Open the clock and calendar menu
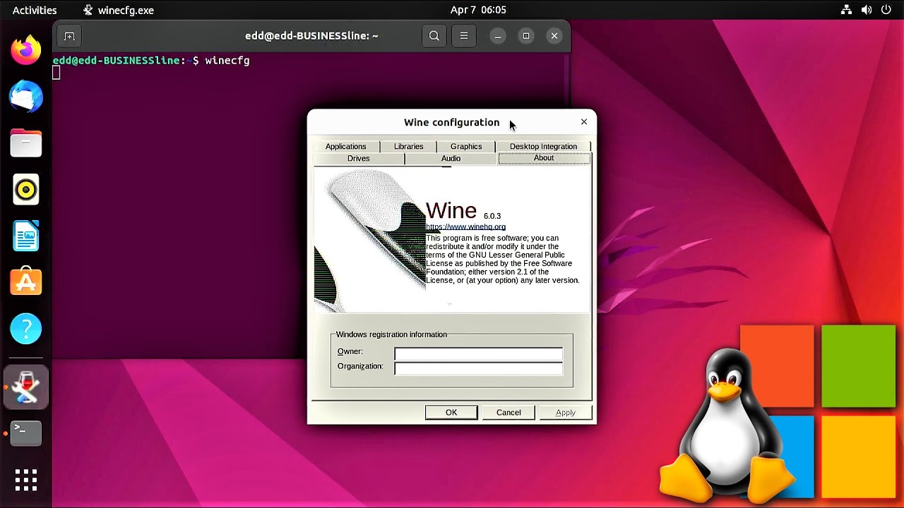Image resolution: width=904 pixels, height=508 pixels. pos(478,10)
